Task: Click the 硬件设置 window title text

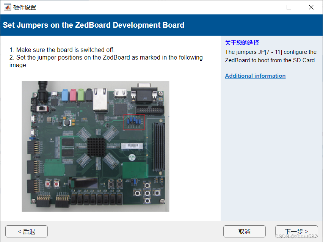Action: [x=25, y=8]
